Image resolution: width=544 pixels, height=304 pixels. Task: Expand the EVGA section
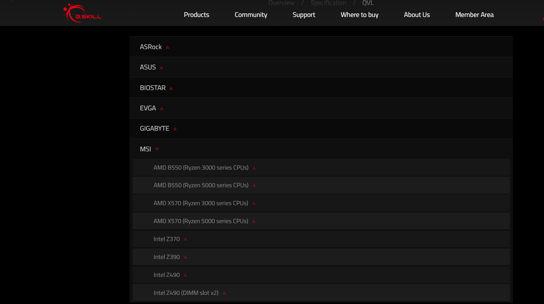click(321, 108)
